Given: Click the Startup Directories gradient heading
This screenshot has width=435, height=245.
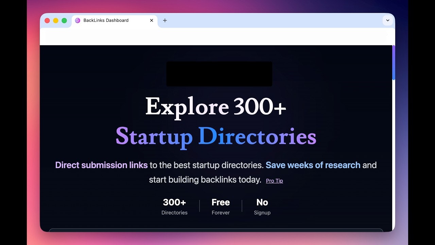Looking at the screenshot, I should (x=216, y=136).
